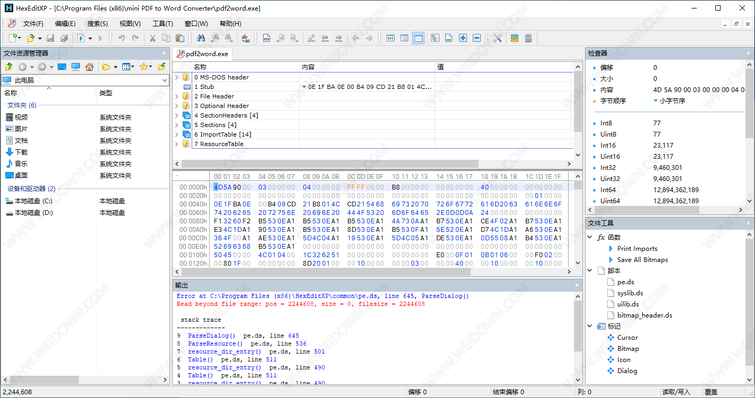Open the view mode dropdown in file explorer toolbar
The height and width of the screenshot is (398, 755).
pos(132,67)
